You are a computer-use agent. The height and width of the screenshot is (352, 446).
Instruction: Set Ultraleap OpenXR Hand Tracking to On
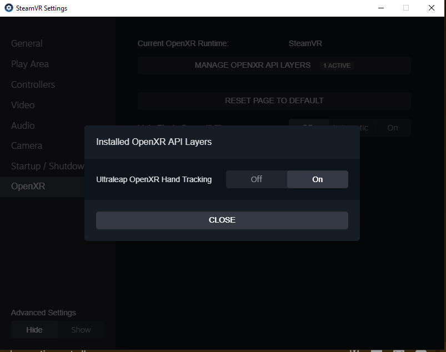coord(318,179)
